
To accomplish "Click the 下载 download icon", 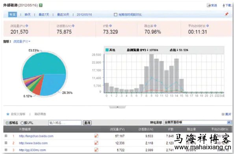I will pyautogui.click(x=223, y=5).
